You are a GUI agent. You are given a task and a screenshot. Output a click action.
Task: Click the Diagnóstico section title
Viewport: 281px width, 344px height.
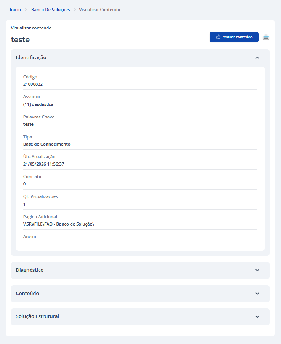coord(29,270)
